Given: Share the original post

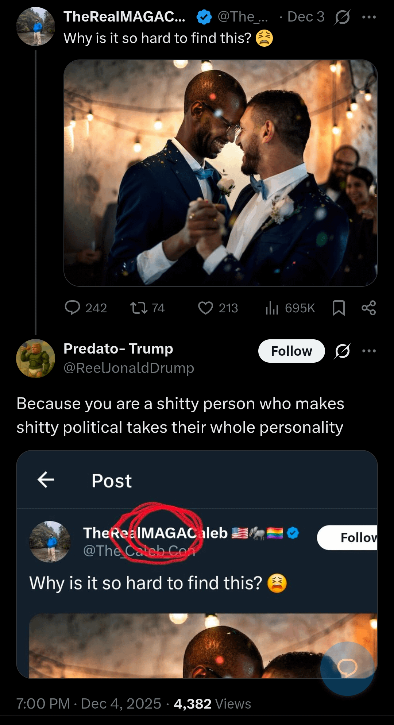Looking at the screenshot, I should coord(368,308).
